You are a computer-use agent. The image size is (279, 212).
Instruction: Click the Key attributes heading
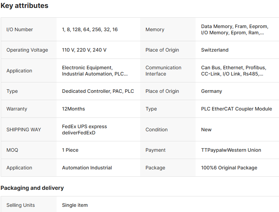pyautogui.click(x=24, y=6)
